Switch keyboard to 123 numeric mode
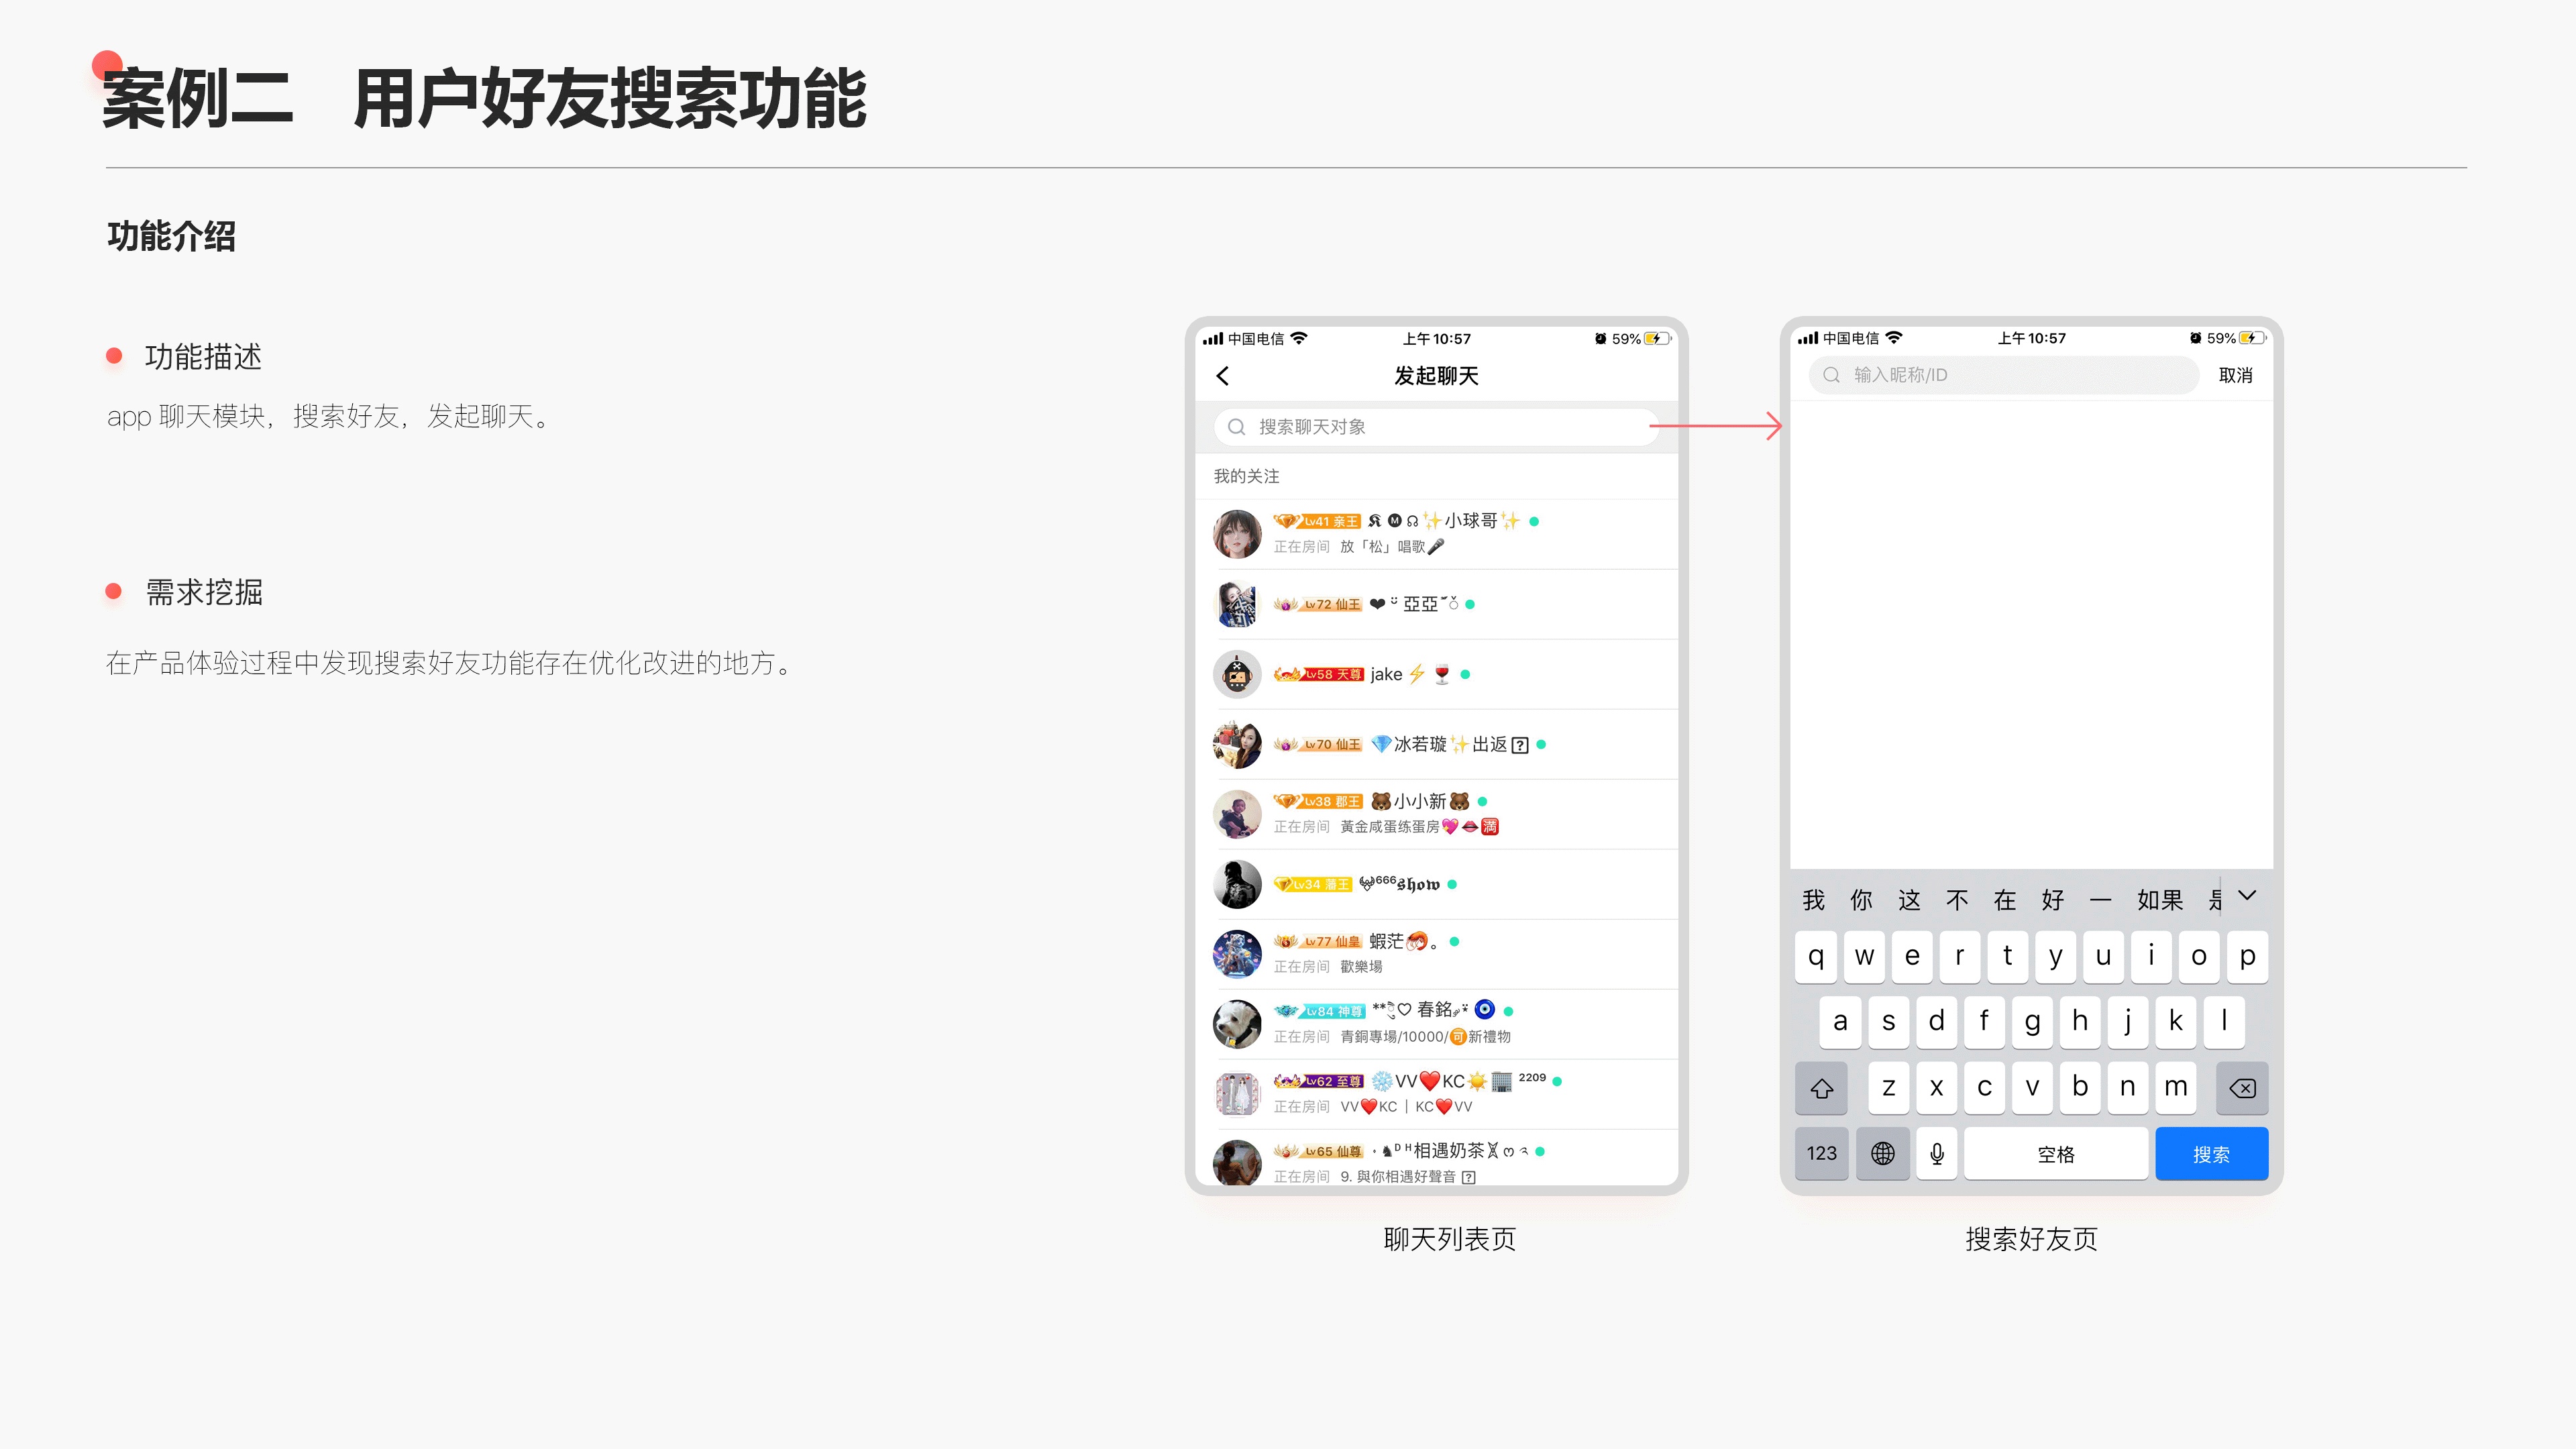This screenshot has height=1449, width=2576. pyautogui.click(x=1821, y=1154)
